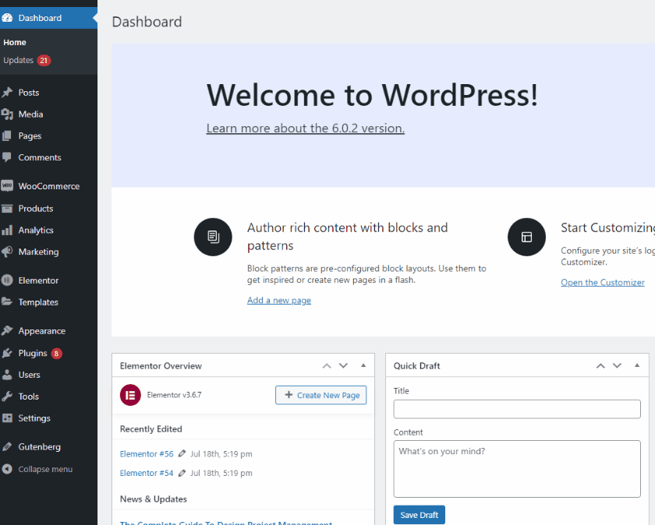Open the Customizer link
Screen dimensions: 655x525
click(602, 283)
